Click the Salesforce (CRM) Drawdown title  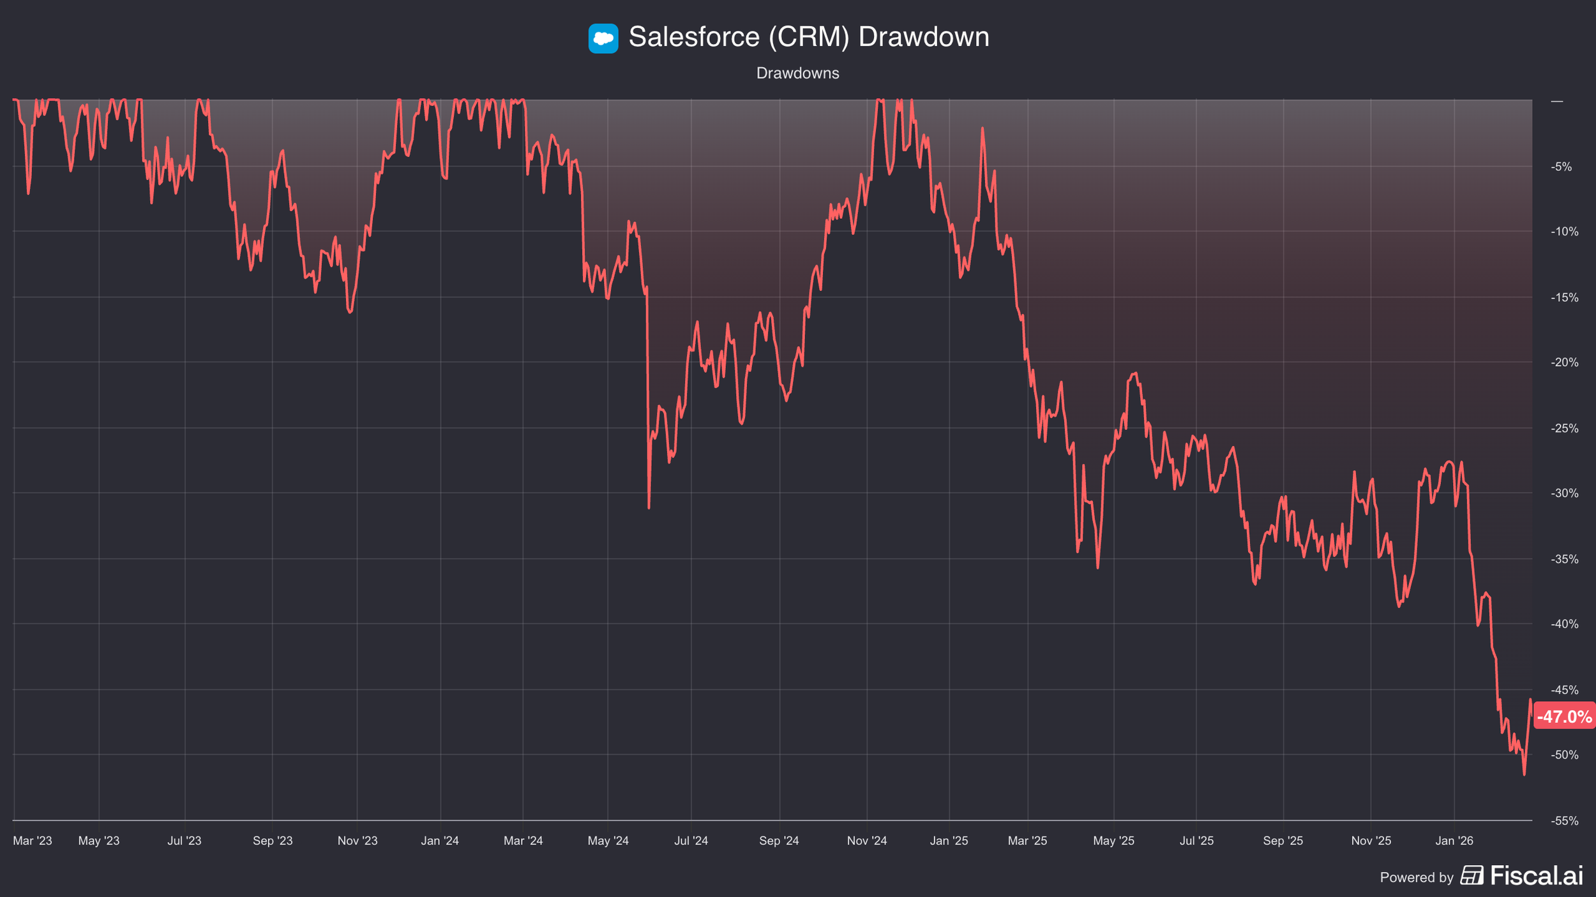tap(808, 37)
